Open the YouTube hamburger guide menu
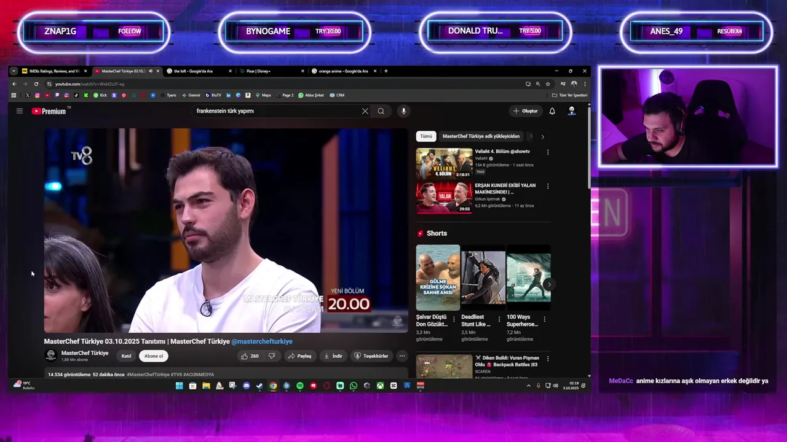Screen dimensions: 787x442 coord(20,111)
